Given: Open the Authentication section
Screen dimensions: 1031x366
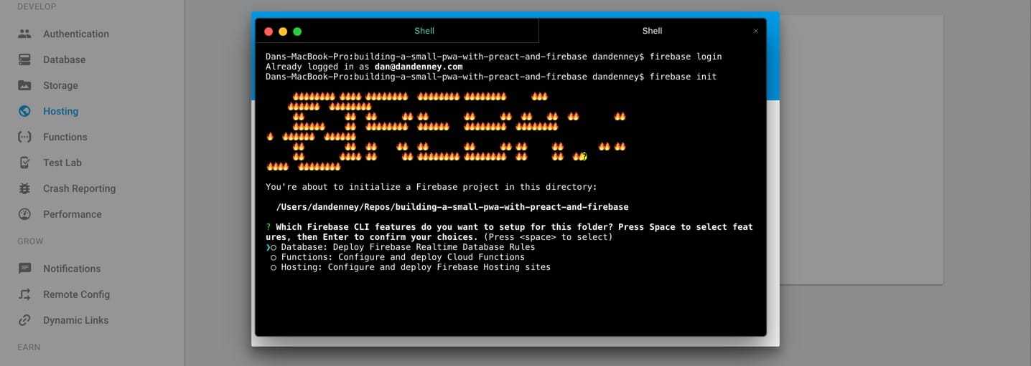Looking at the screenshot, I should (76, 34).
